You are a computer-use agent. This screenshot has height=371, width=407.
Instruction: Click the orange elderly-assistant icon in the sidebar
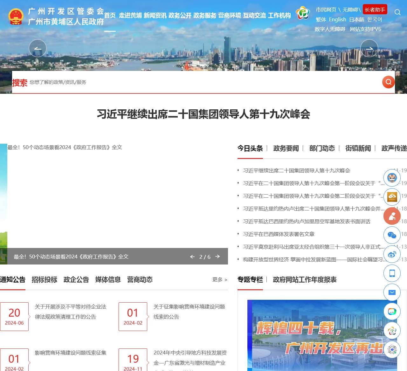(x=392, y=216)
